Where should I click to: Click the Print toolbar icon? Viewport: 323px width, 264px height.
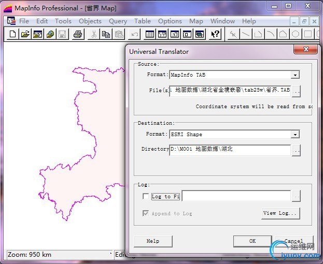point(78,34)
